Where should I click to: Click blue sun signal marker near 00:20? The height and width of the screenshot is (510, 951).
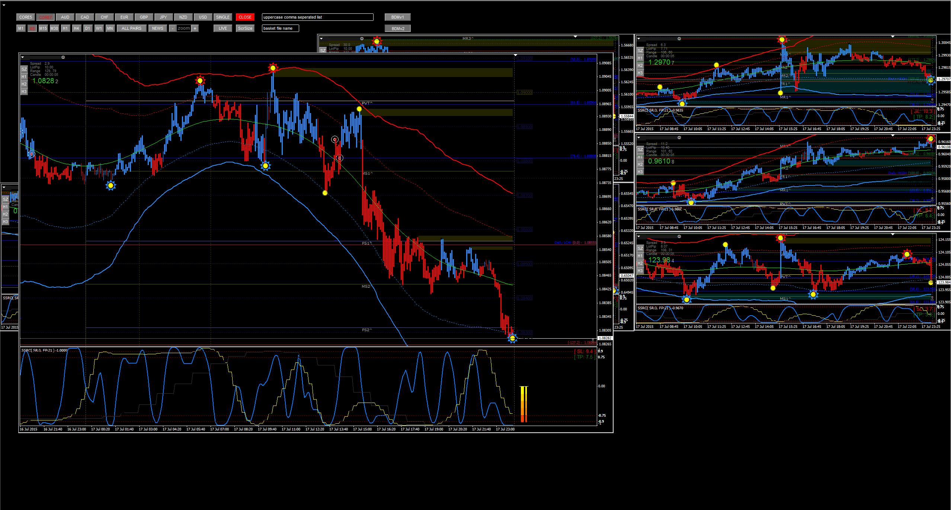coord(111,185)
